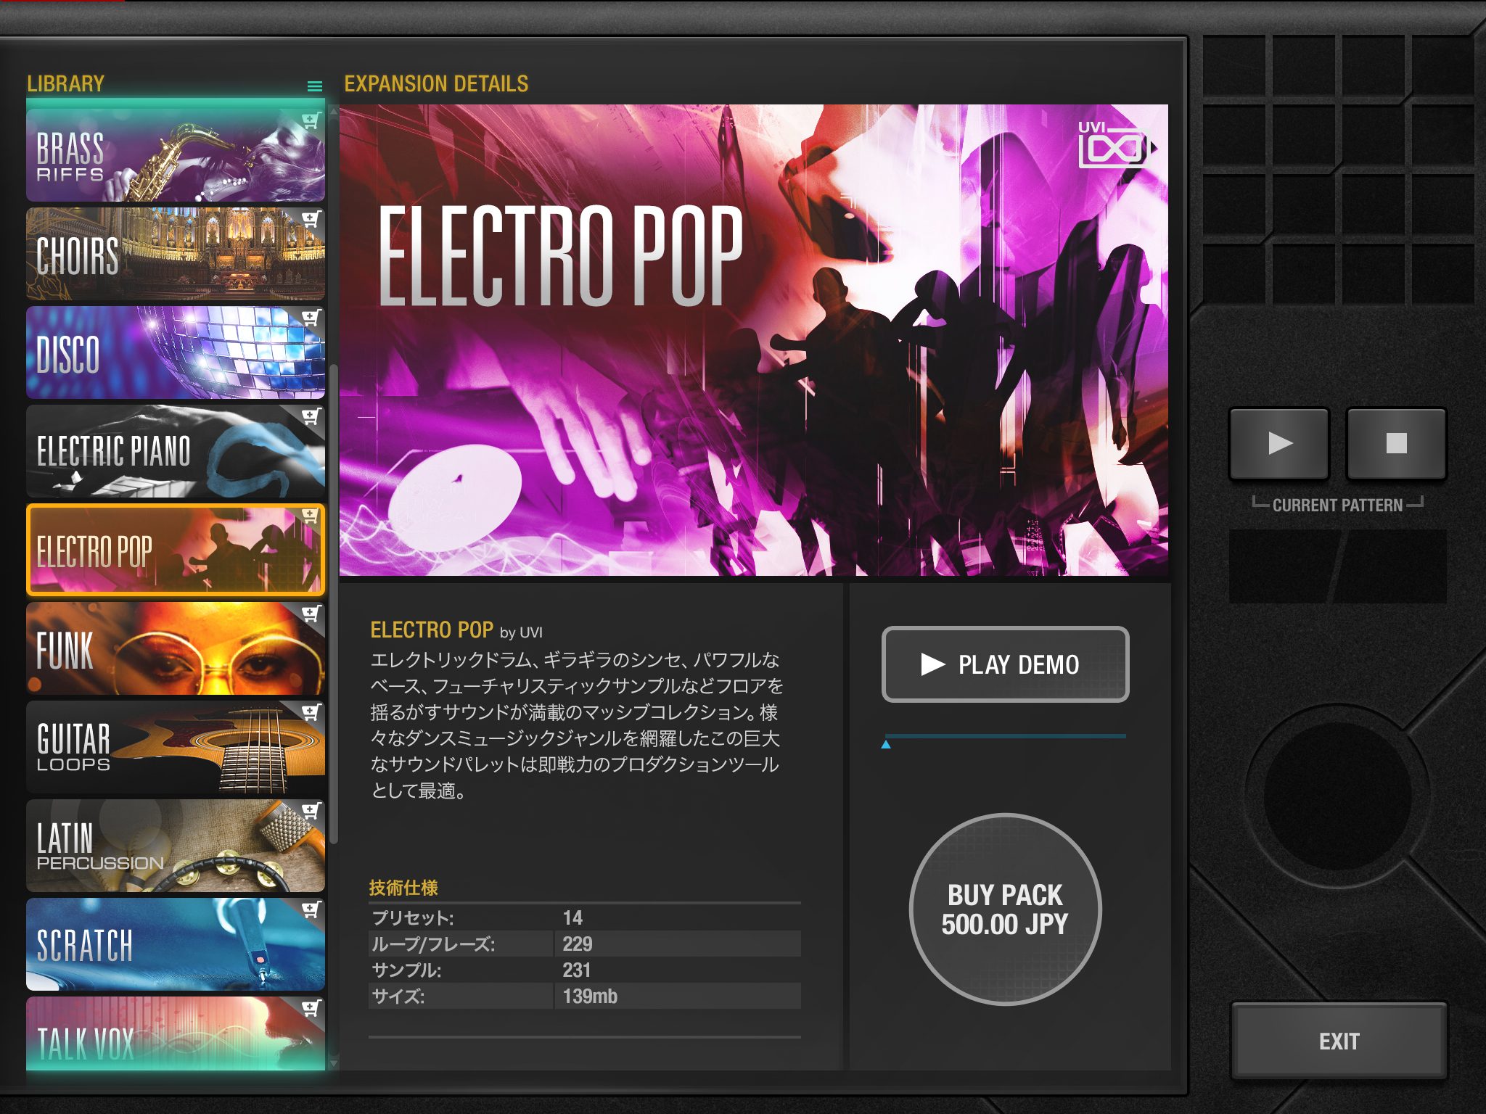Click cart icon on Electric Piano pack

point(311,416)
